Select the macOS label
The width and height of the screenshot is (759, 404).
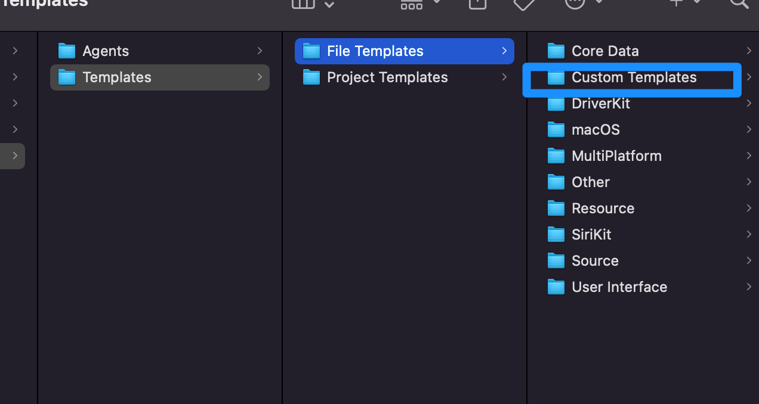tap(596, 130)
